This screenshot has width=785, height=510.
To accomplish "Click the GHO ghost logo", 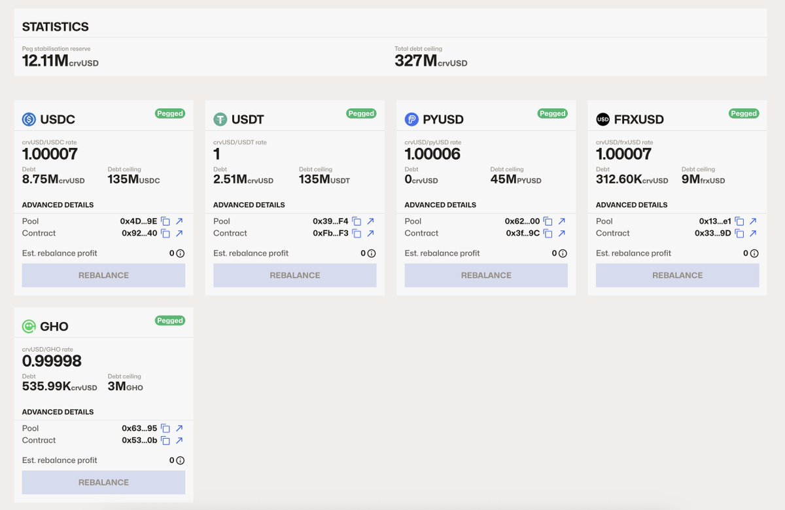I will coord(29,326).
